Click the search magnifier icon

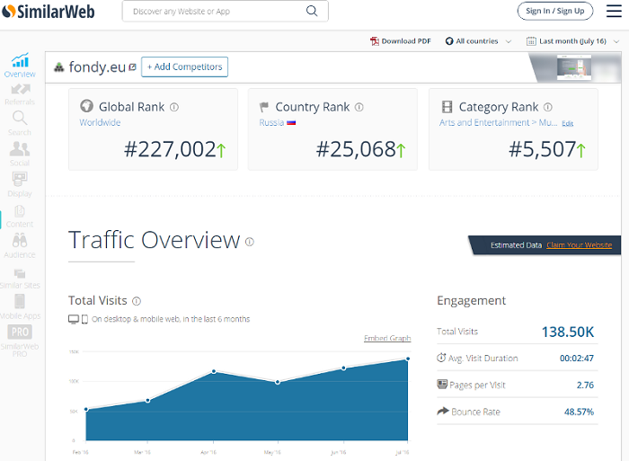[x=312, y=11]
